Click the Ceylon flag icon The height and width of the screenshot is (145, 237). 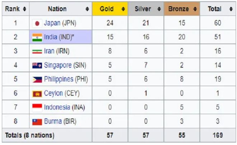(37, 94)
